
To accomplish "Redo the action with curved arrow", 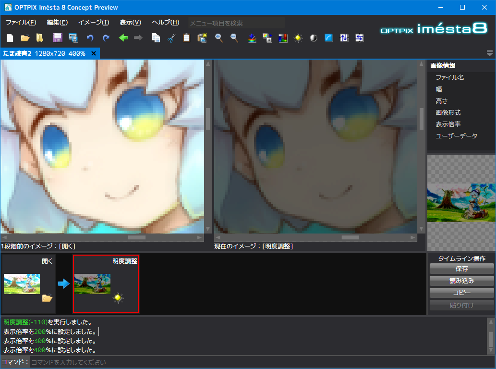I will (x=106, y=38).
